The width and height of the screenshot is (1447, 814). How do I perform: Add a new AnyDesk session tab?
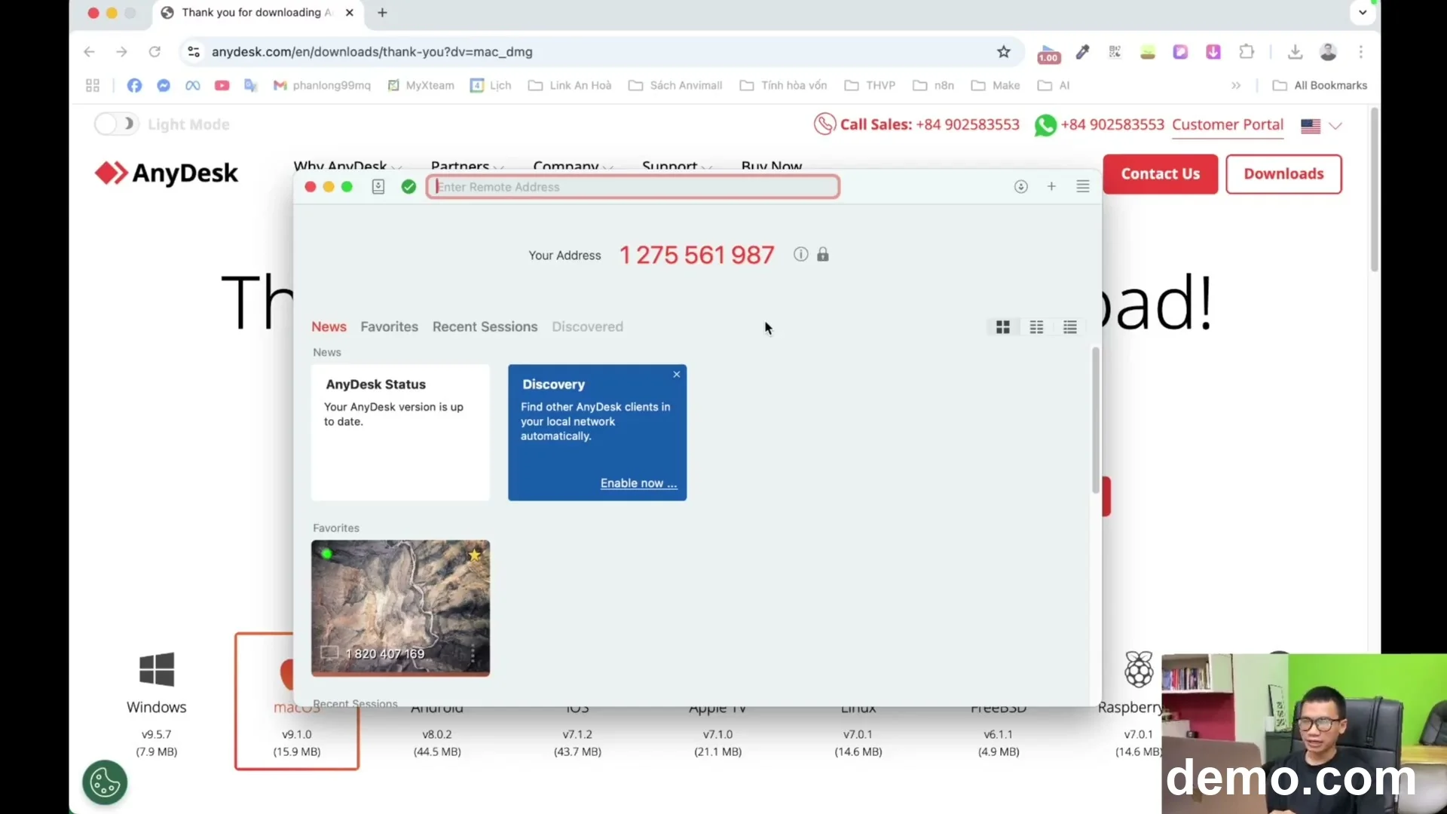coord(1051,186)
